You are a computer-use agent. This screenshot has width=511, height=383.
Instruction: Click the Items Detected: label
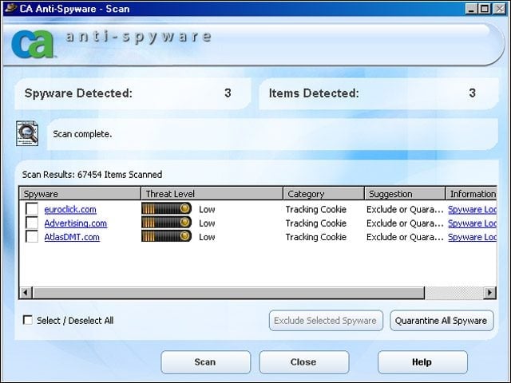(x=314, y=93)
